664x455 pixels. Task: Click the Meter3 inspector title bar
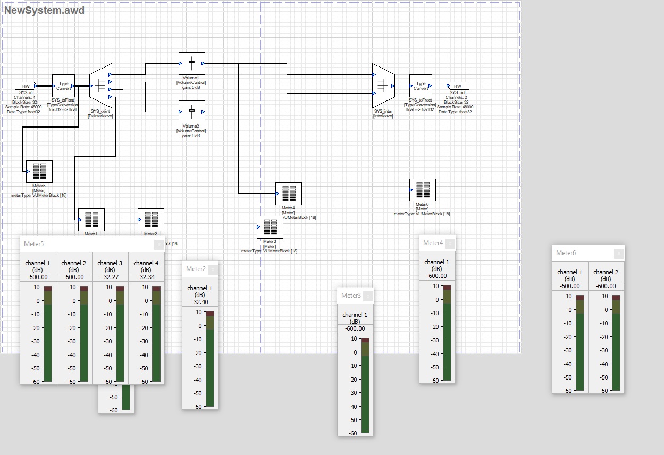tap(351, 296)
